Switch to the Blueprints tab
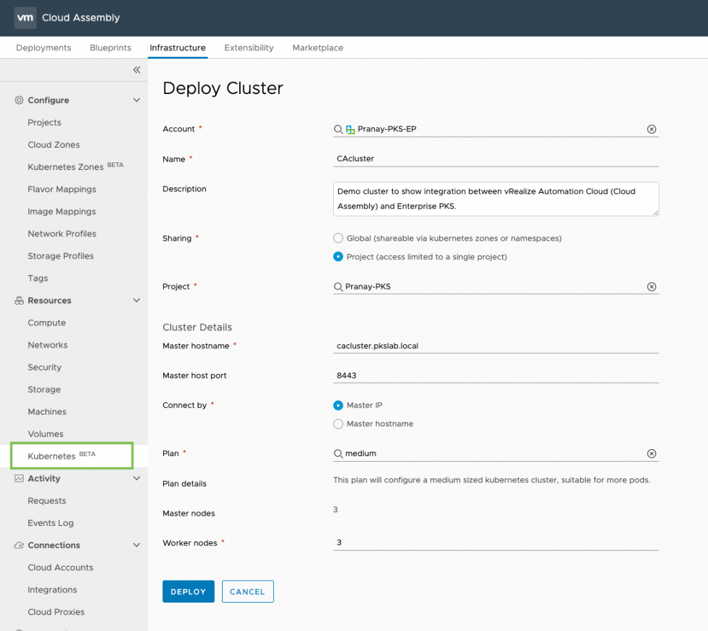 111,48
